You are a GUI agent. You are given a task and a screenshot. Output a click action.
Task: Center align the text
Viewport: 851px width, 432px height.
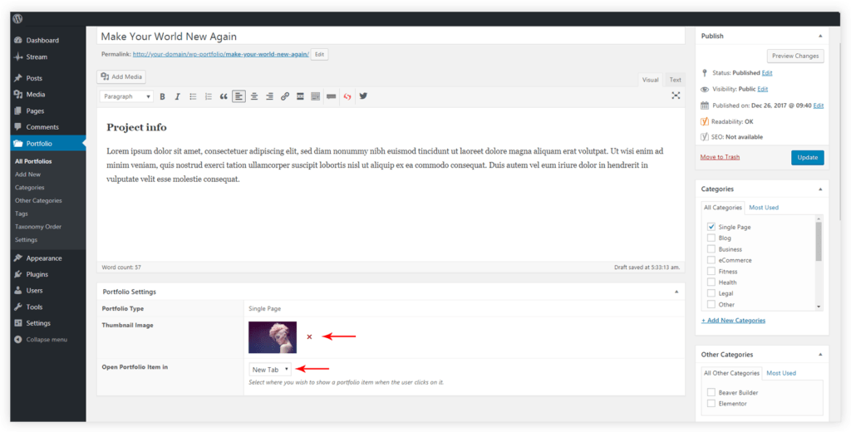point(254,96)
